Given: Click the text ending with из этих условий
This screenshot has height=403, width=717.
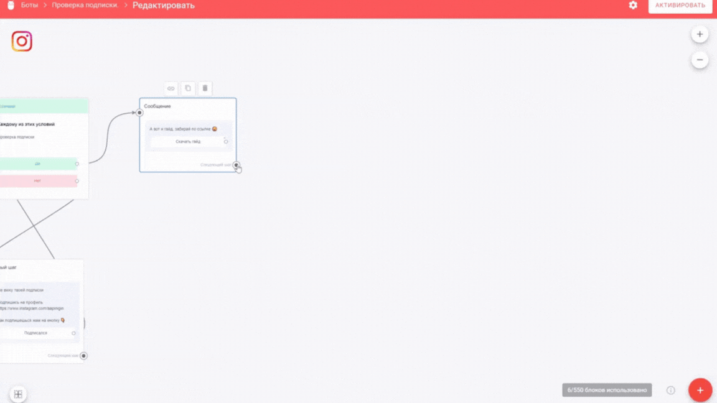Looking at the screenshot, I should (x=27, y=124).
